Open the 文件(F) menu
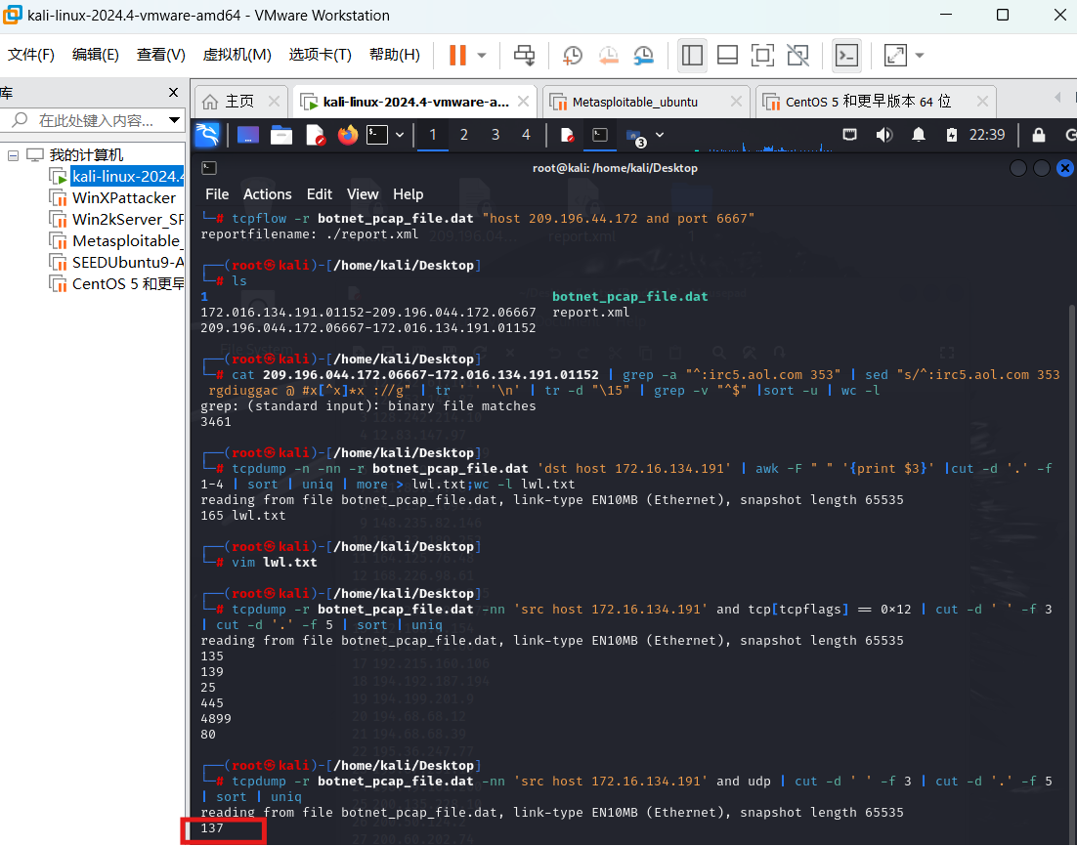 pos(31,55)
